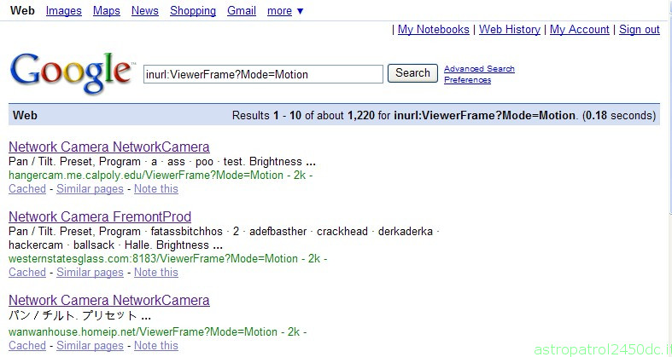Viewport: 672px width, 357px height.
Task: Open My Account link
Action: [x=580, y=30]
